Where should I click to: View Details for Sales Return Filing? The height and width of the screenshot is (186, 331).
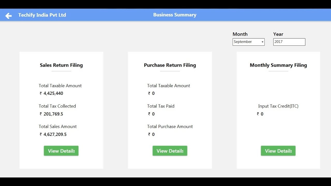(x=61, y=151)
